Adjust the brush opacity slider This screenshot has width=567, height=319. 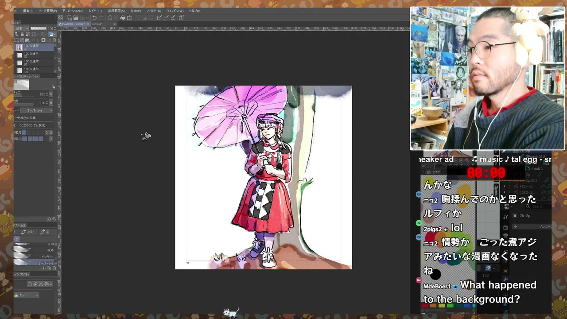pyautogui.click(x=23, y=104)
